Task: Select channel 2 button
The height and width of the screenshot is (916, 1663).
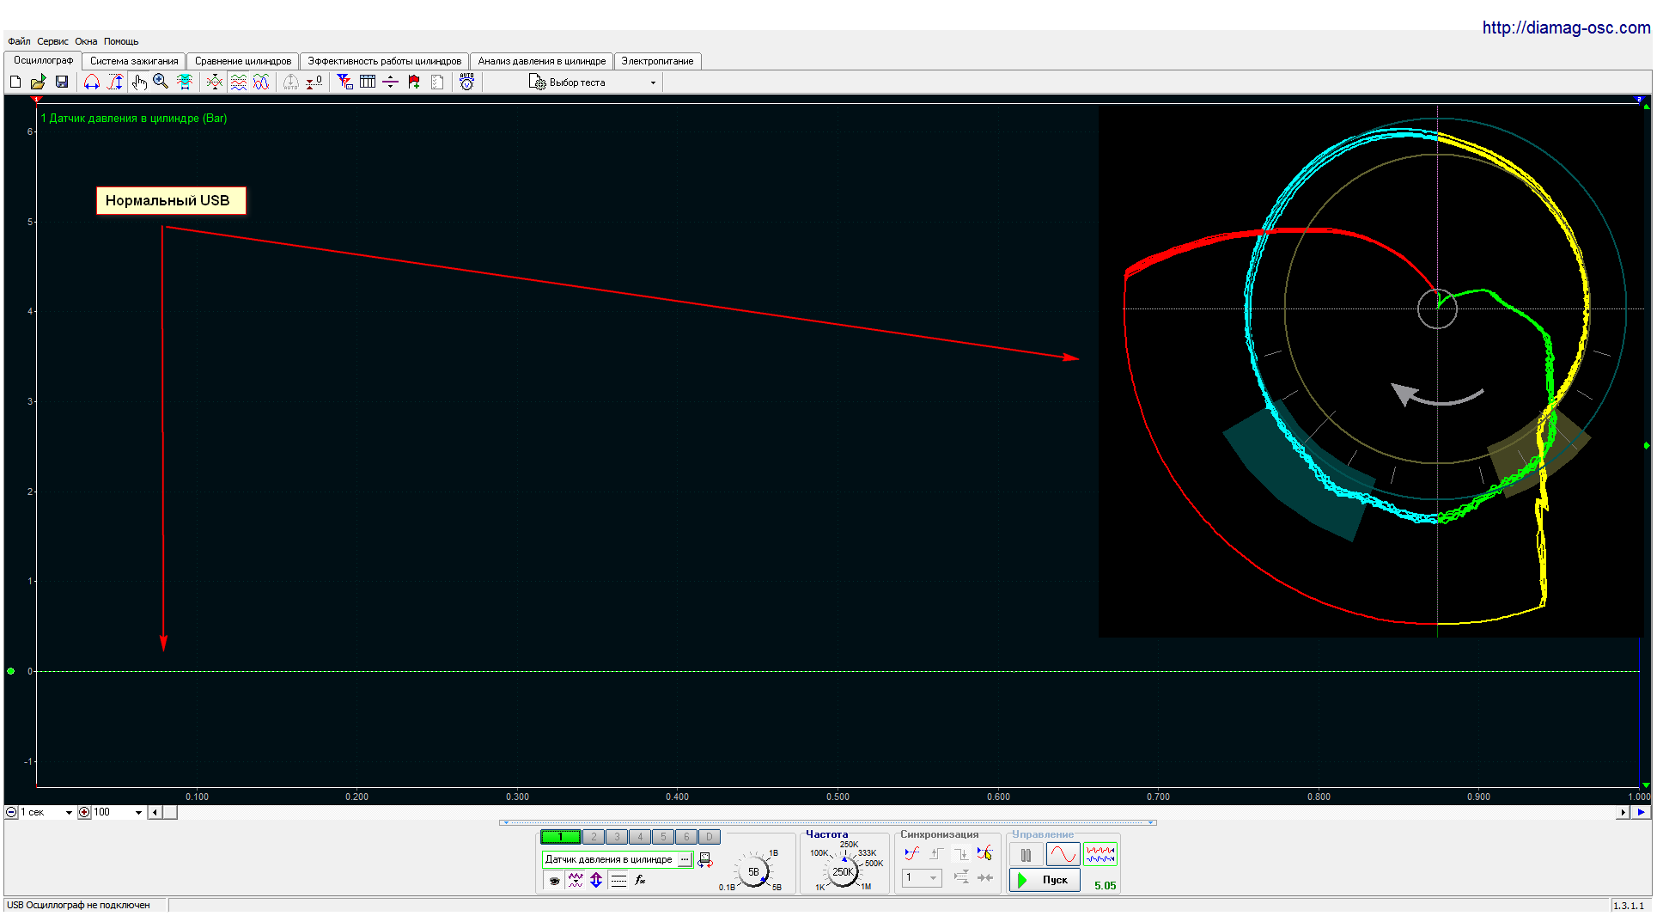Action: (594, 837)
